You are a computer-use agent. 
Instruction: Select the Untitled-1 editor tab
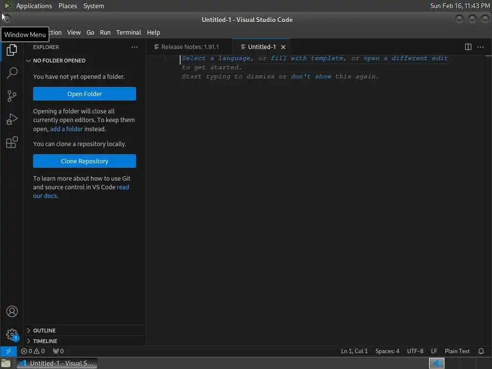click(261, 47)
